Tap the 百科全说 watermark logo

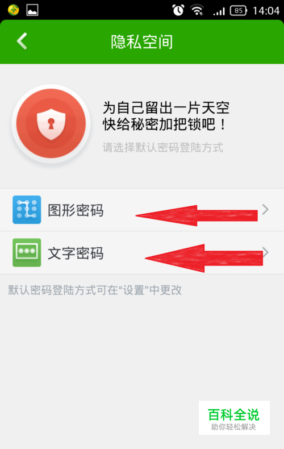[234, 418]
